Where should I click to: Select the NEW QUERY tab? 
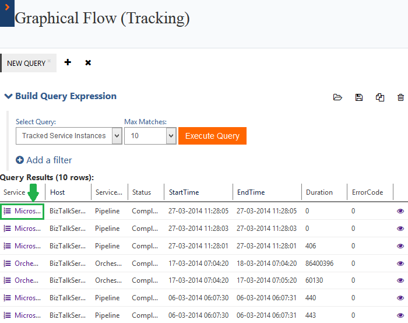26,63
